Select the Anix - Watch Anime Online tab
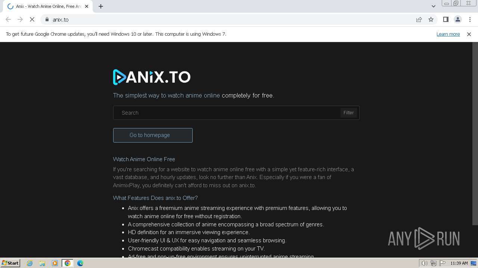This screenshot has height=268, width=478. pyautogui.click(x=48, y=6)
